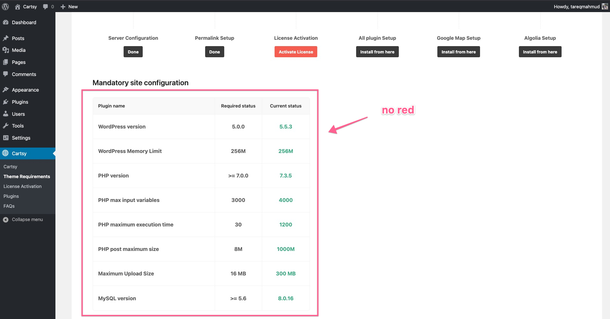
Task: Click the current value 300 MB
Action: pos(286,274)
